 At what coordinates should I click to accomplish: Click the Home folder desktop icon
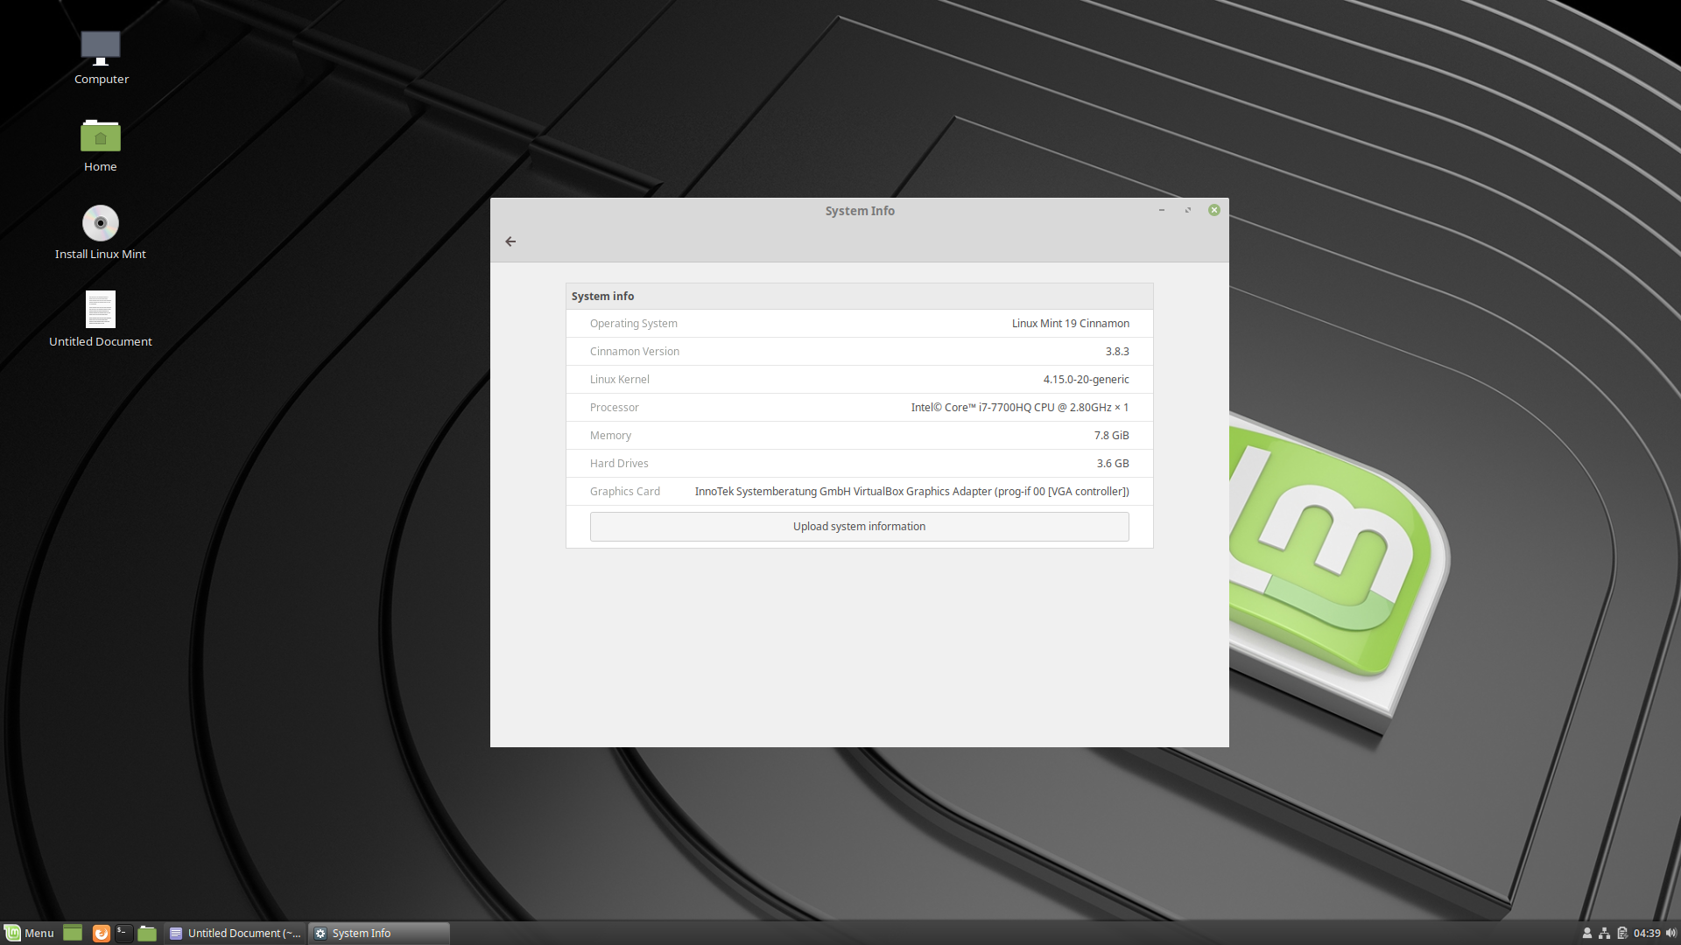click(99, 136)
